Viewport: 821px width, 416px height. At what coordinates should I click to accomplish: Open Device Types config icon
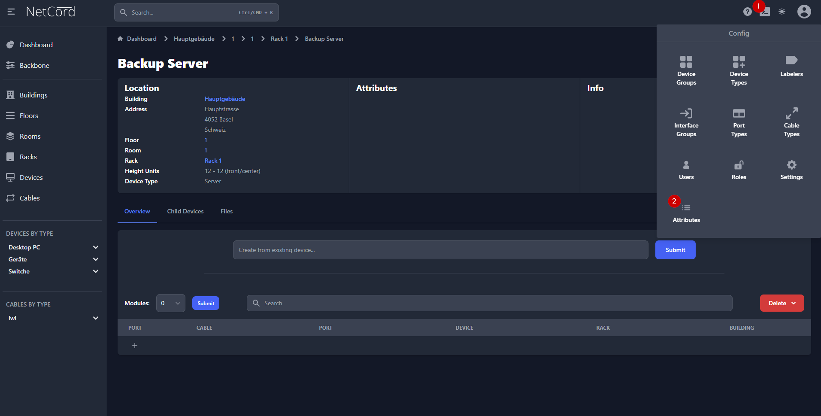pyautogui.click(x=739, y=70)
